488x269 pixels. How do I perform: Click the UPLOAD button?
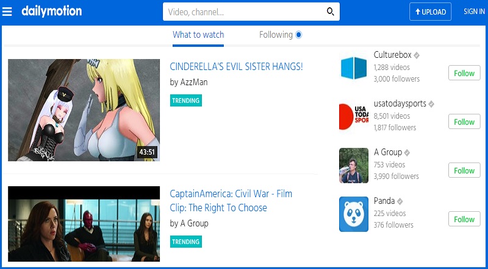[431, 12]
